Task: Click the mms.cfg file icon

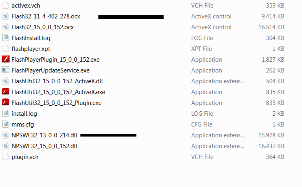Action: 5,124
